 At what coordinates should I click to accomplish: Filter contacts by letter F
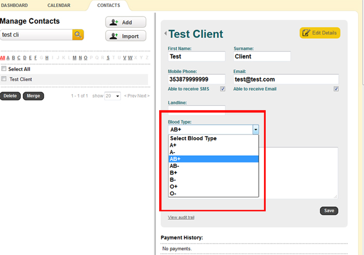(35, 58)
